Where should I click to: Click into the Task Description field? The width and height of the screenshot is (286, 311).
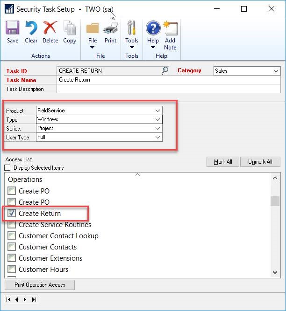169,89
